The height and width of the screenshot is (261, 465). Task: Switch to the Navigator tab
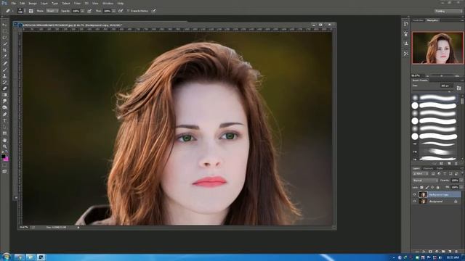coord(432,20)
